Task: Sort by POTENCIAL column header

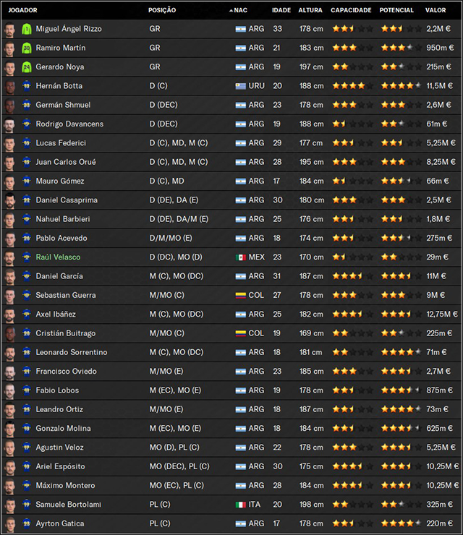Action: coord(396,10)
